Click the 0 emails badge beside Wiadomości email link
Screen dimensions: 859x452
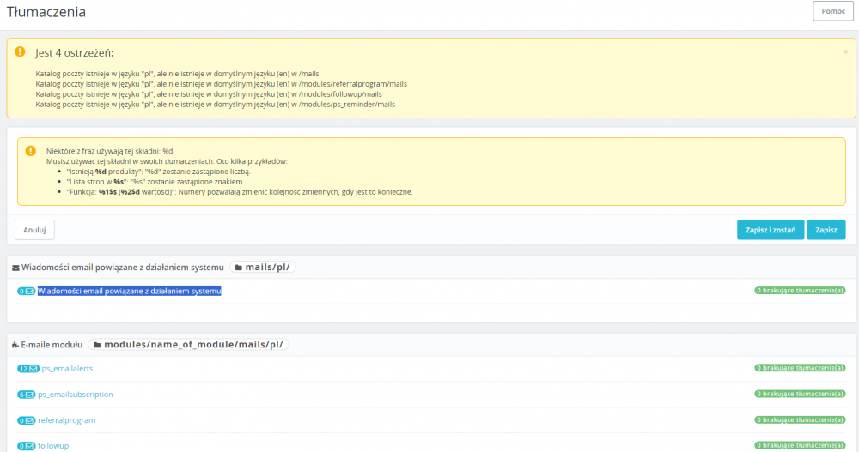(x=27, y=291)
